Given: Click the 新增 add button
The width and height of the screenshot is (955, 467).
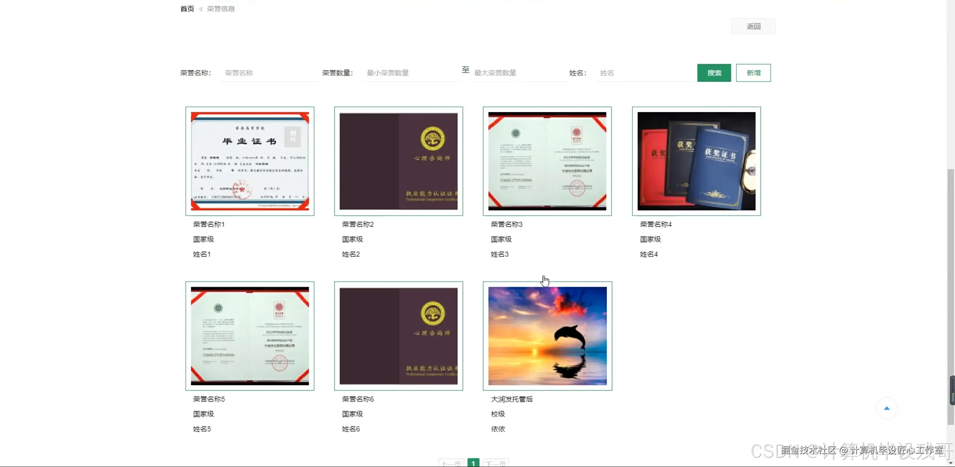Looking at the screenshot, I should coord(753,73).
